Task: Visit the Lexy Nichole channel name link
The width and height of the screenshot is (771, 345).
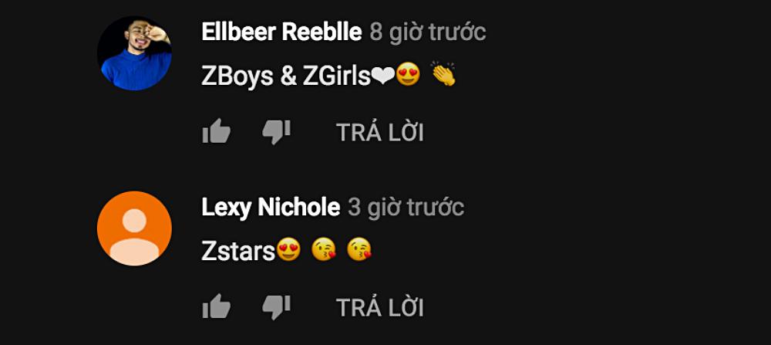Action: click(x=271, y=208)
